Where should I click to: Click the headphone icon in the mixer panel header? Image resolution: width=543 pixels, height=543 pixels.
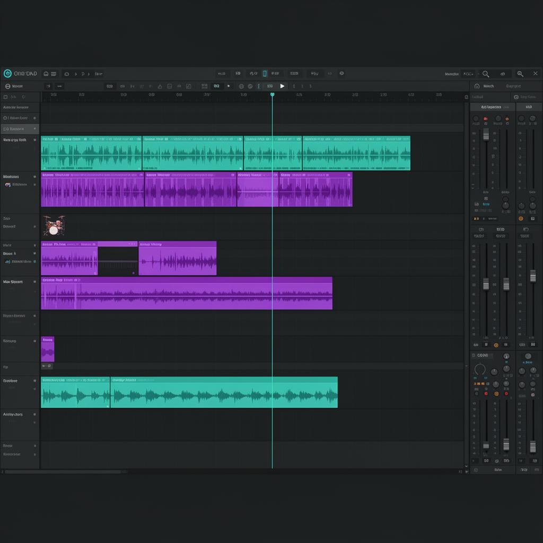tap(477, 86)
